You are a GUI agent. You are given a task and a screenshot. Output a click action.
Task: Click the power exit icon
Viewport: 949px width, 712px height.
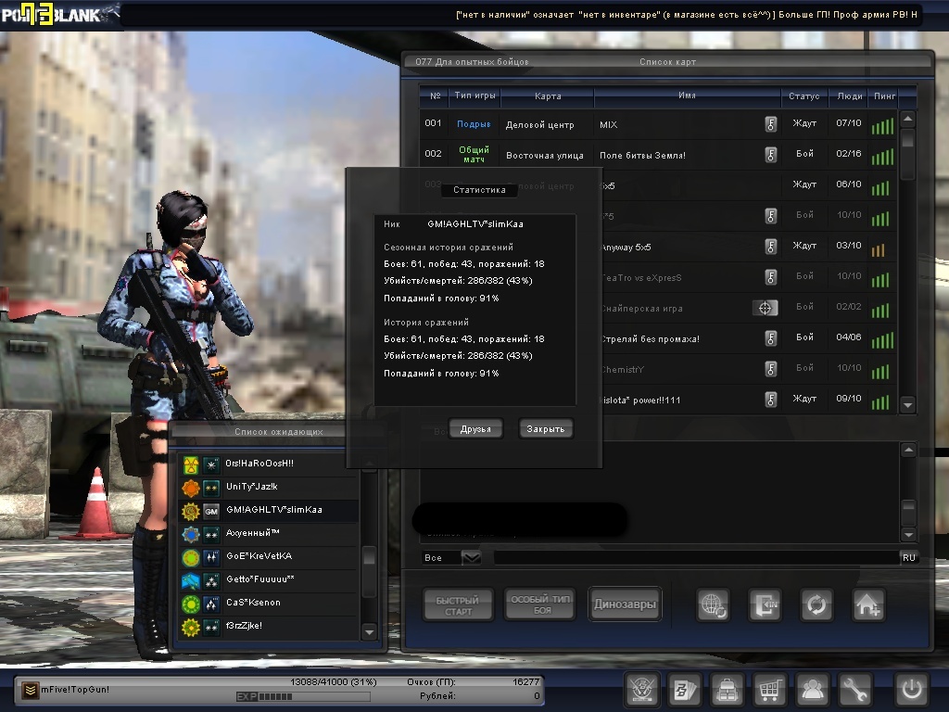click(x=911, y=690)
